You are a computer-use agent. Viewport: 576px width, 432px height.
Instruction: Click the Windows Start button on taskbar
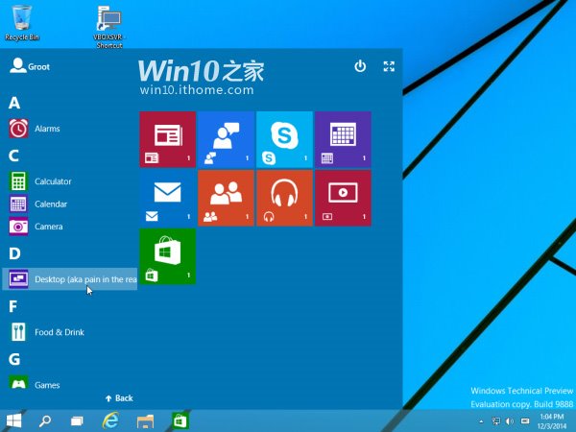point(14,420)
